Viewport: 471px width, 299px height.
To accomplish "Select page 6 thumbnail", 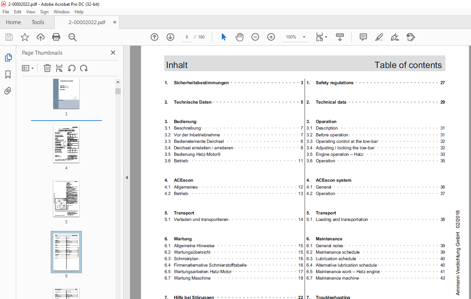I will [x=66, y=252].
